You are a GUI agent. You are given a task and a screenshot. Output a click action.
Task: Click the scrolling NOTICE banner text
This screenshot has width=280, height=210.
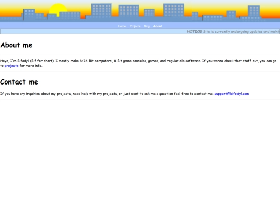[x=233, y=32]
